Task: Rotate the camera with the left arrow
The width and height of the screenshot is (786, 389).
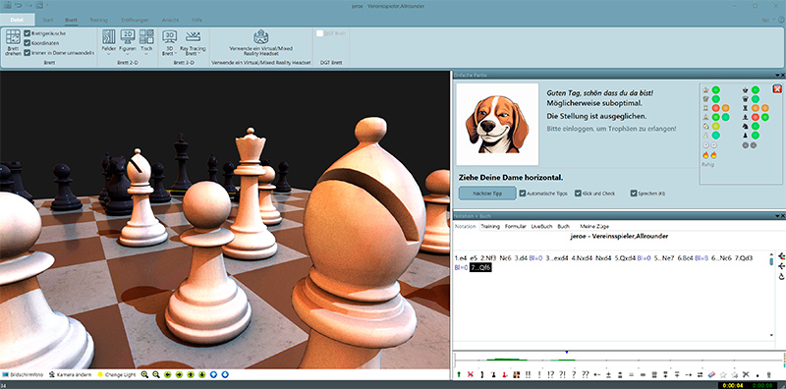Action: click(167, 374)
